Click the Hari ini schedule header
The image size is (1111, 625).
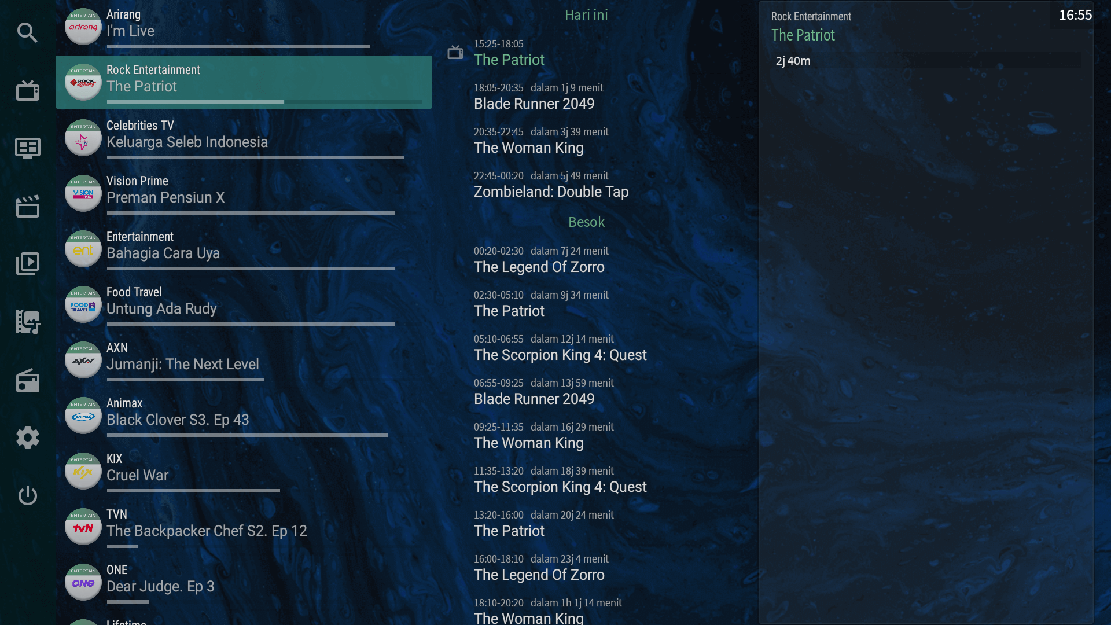point(586,15)
